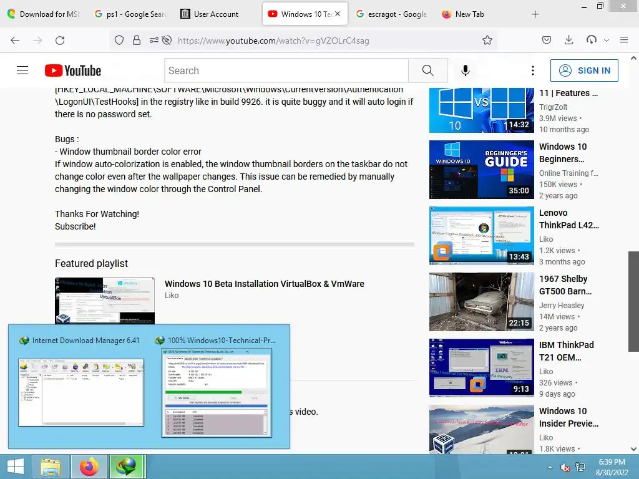Click the SIGN IN button

(x=584, y=70)
